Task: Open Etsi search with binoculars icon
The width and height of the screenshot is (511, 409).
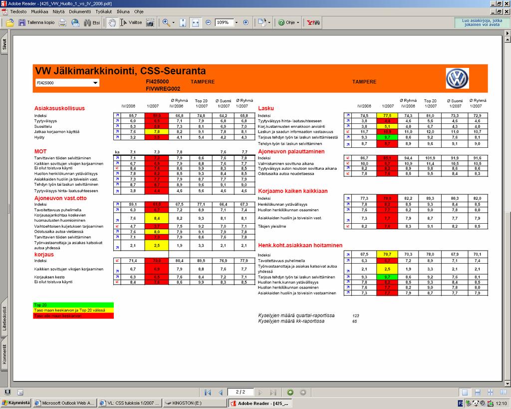Action: [92, 22]
